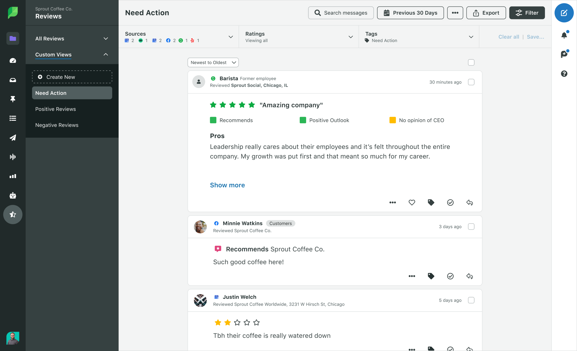Select the Positive Reviews custom view
Screen dimensions: 577x351
pyautogui.click(x=55, y=109)
